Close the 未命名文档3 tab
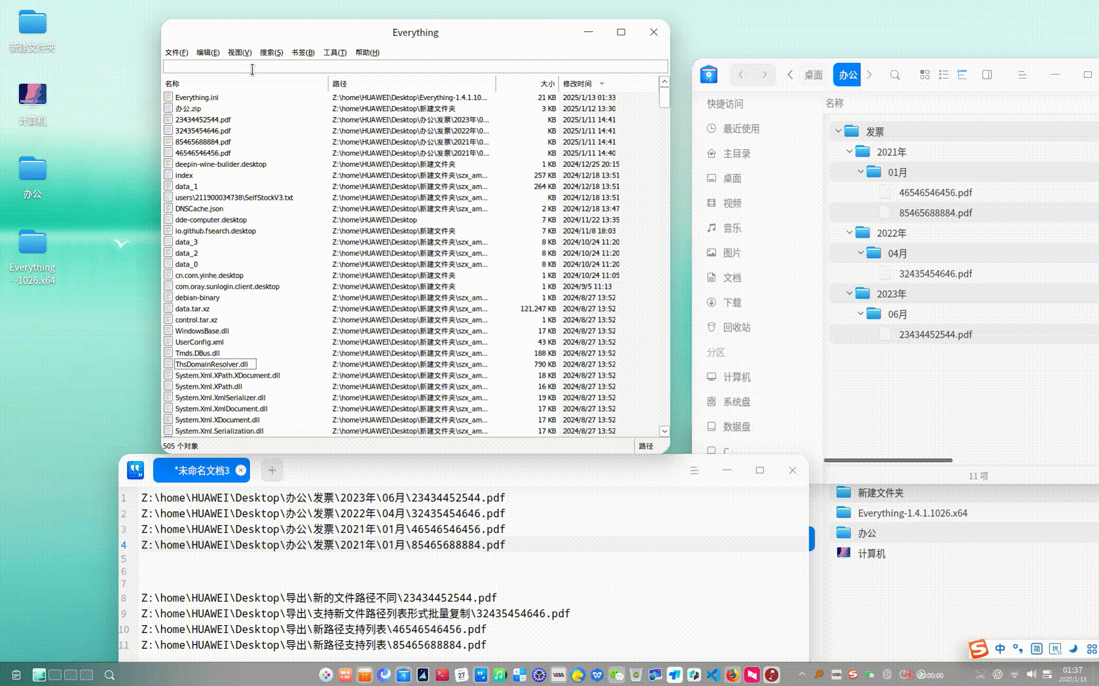This screenshot has width=1099, height=686. point(241,470)
